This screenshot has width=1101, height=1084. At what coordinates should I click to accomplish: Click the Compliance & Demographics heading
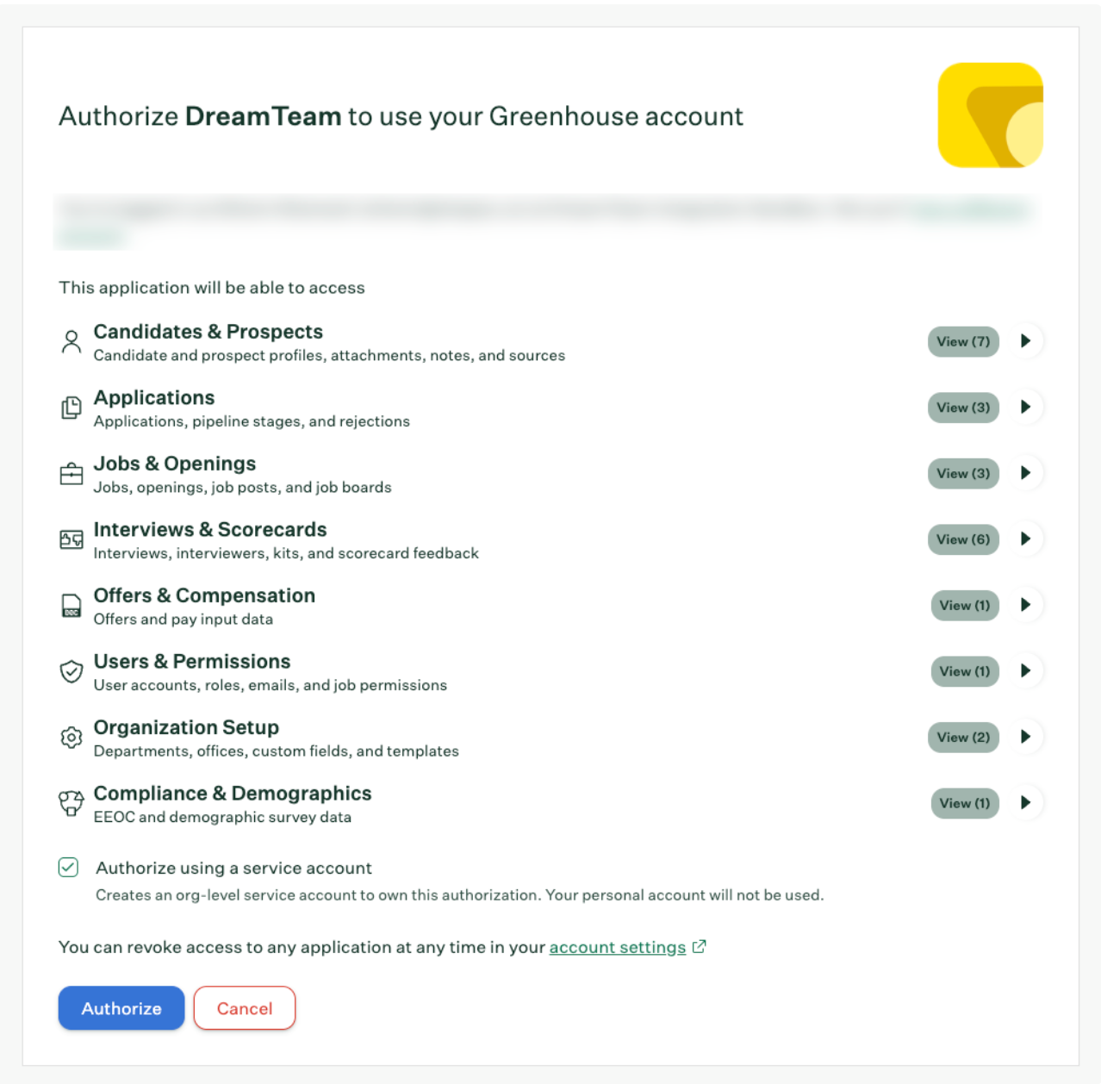tap(233, 793)
